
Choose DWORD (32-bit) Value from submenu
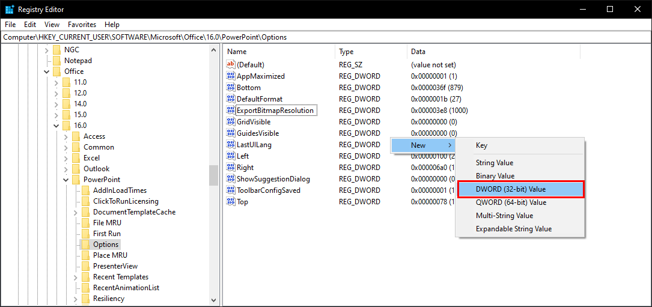point(520,189)
